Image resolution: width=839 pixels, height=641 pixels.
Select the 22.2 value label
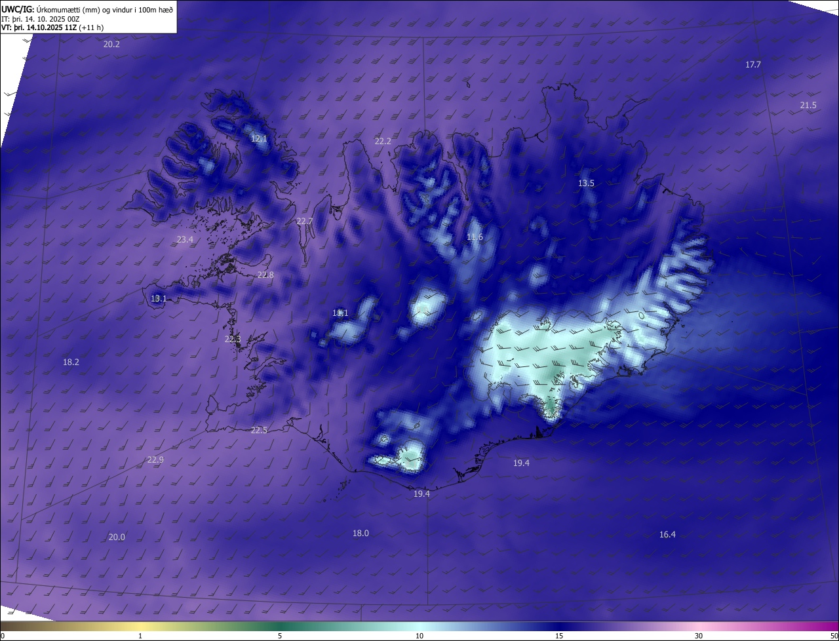[383, 142]
